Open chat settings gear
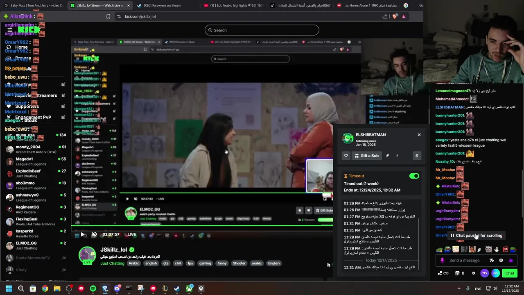 tap(474, 273)
